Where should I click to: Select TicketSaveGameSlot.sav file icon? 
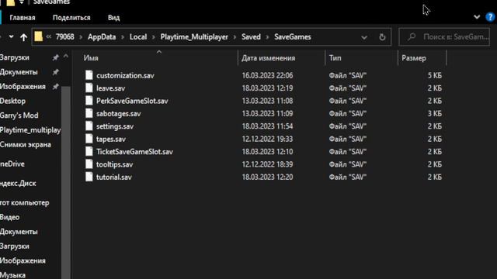click(89, 151)
